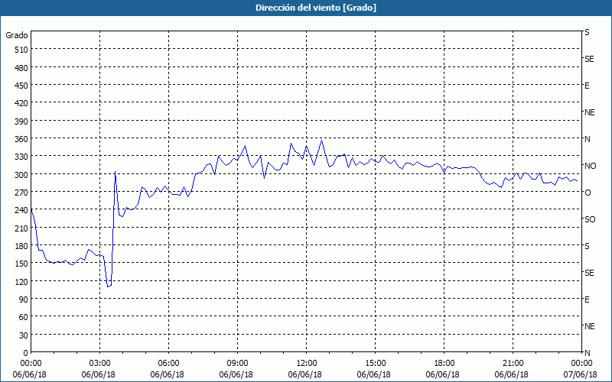
Task: Click the 'SE' compass label at 120 level
Action: [x=589, y=273]
